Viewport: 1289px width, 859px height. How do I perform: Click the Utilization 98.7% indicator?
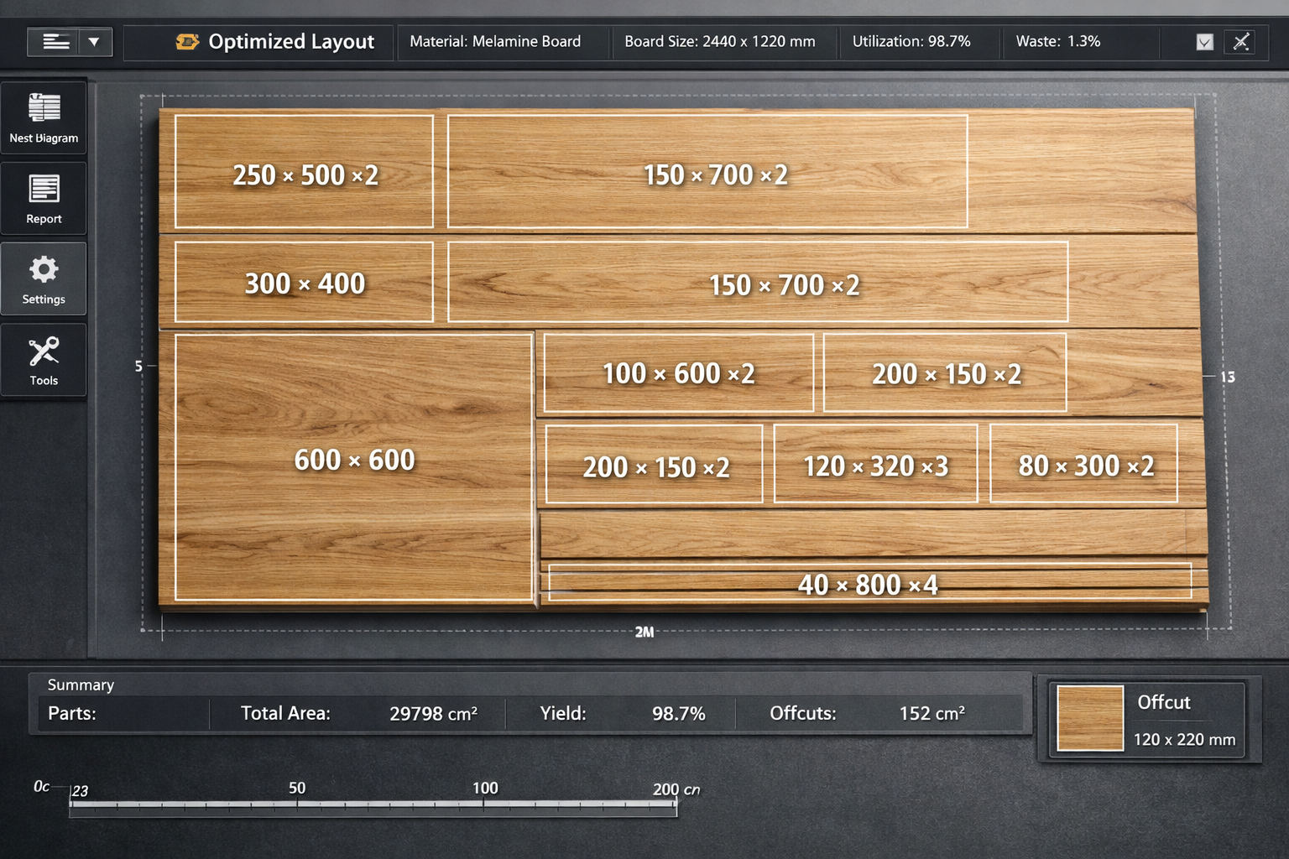[911, 42]
